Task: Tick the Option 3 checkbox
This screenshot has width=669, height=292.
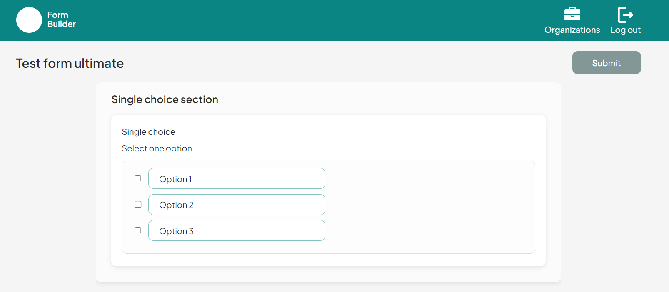Action: 138,230
